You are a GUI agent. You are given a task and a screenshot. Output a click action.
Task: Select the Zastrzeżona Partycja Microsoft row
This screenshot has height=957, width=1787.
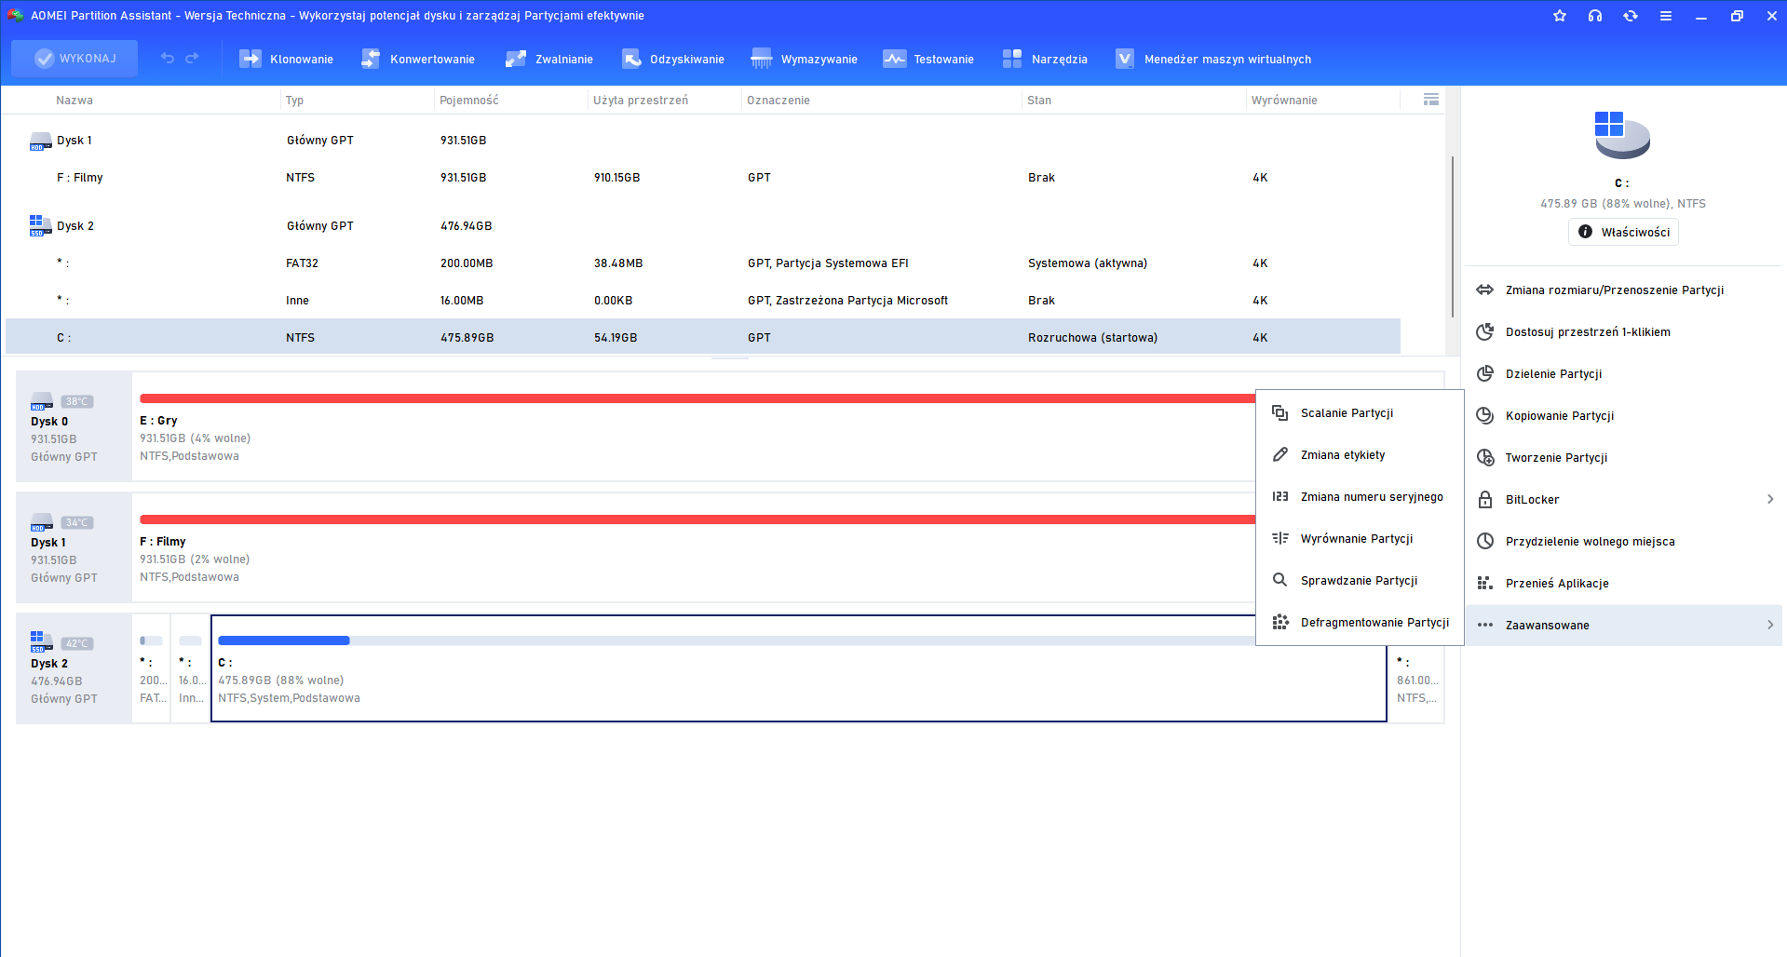pyautogui.click(x=703, y=301)
